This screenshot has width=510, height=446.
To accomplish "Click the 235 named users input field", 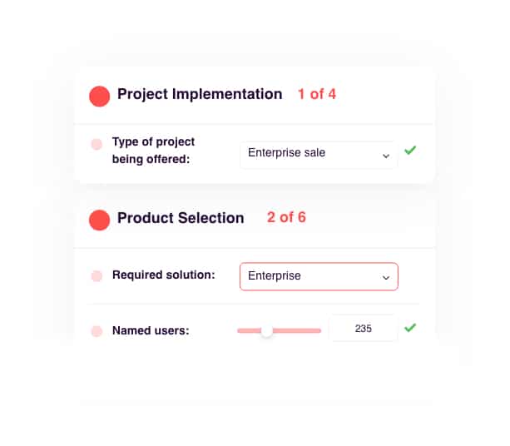I will (x=364, y=328).
